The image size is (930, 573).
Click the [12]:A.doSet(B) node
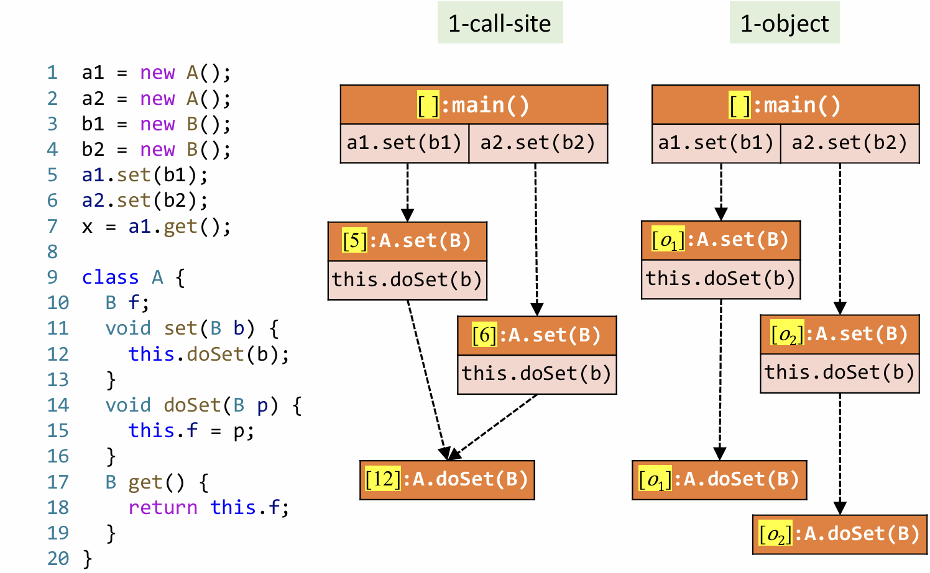coord(447,480)
